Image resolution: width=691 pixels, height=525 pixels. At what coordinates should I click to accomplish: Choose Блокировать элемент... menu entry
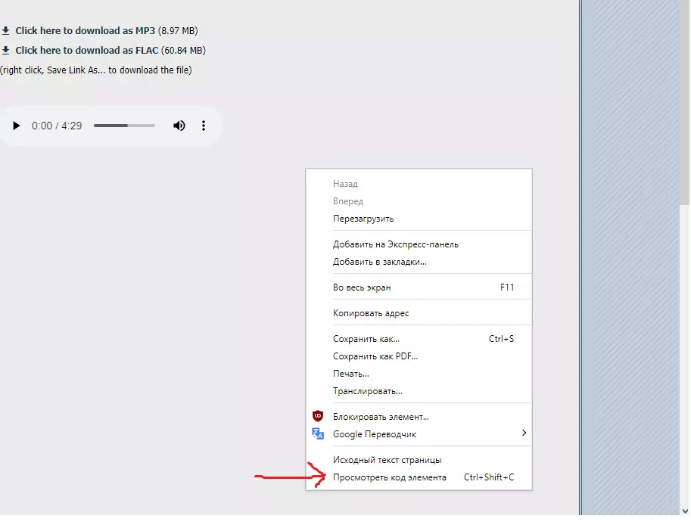click(x=419, y=417)
